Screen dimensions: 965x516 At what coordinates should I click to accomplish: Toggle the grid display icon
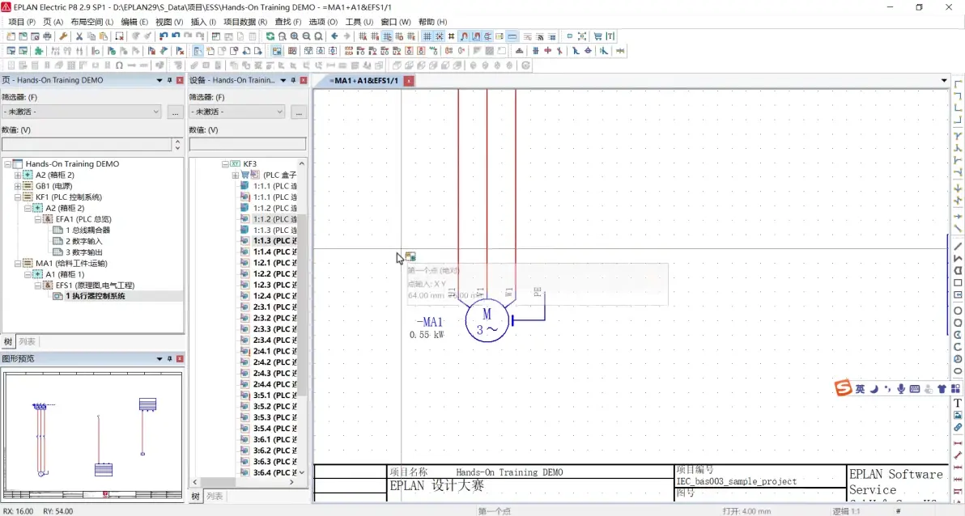(427, 36)
